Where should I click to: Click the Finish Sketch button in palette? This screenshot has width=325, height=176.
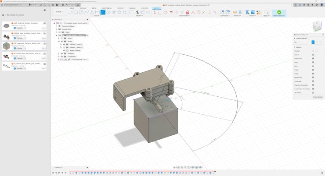(x=318, y=97)
